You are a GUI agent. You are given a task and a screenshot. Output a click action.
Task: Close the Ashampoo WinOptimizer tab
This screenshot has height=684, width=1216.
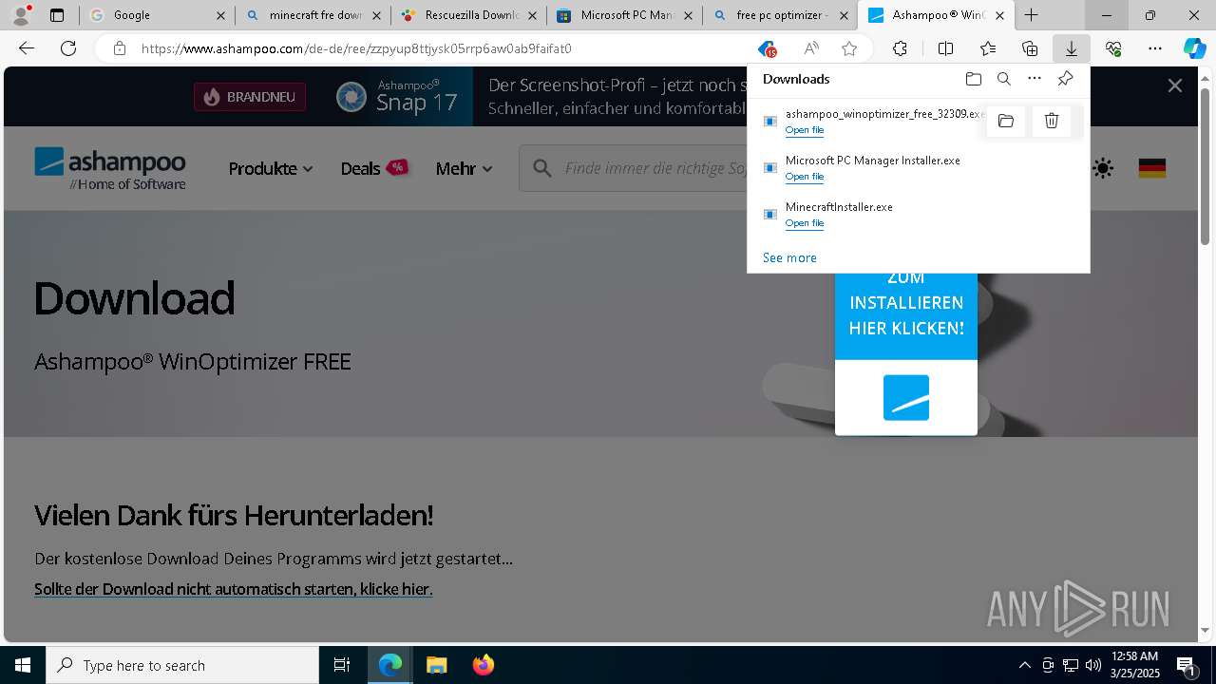click(999, 15)
